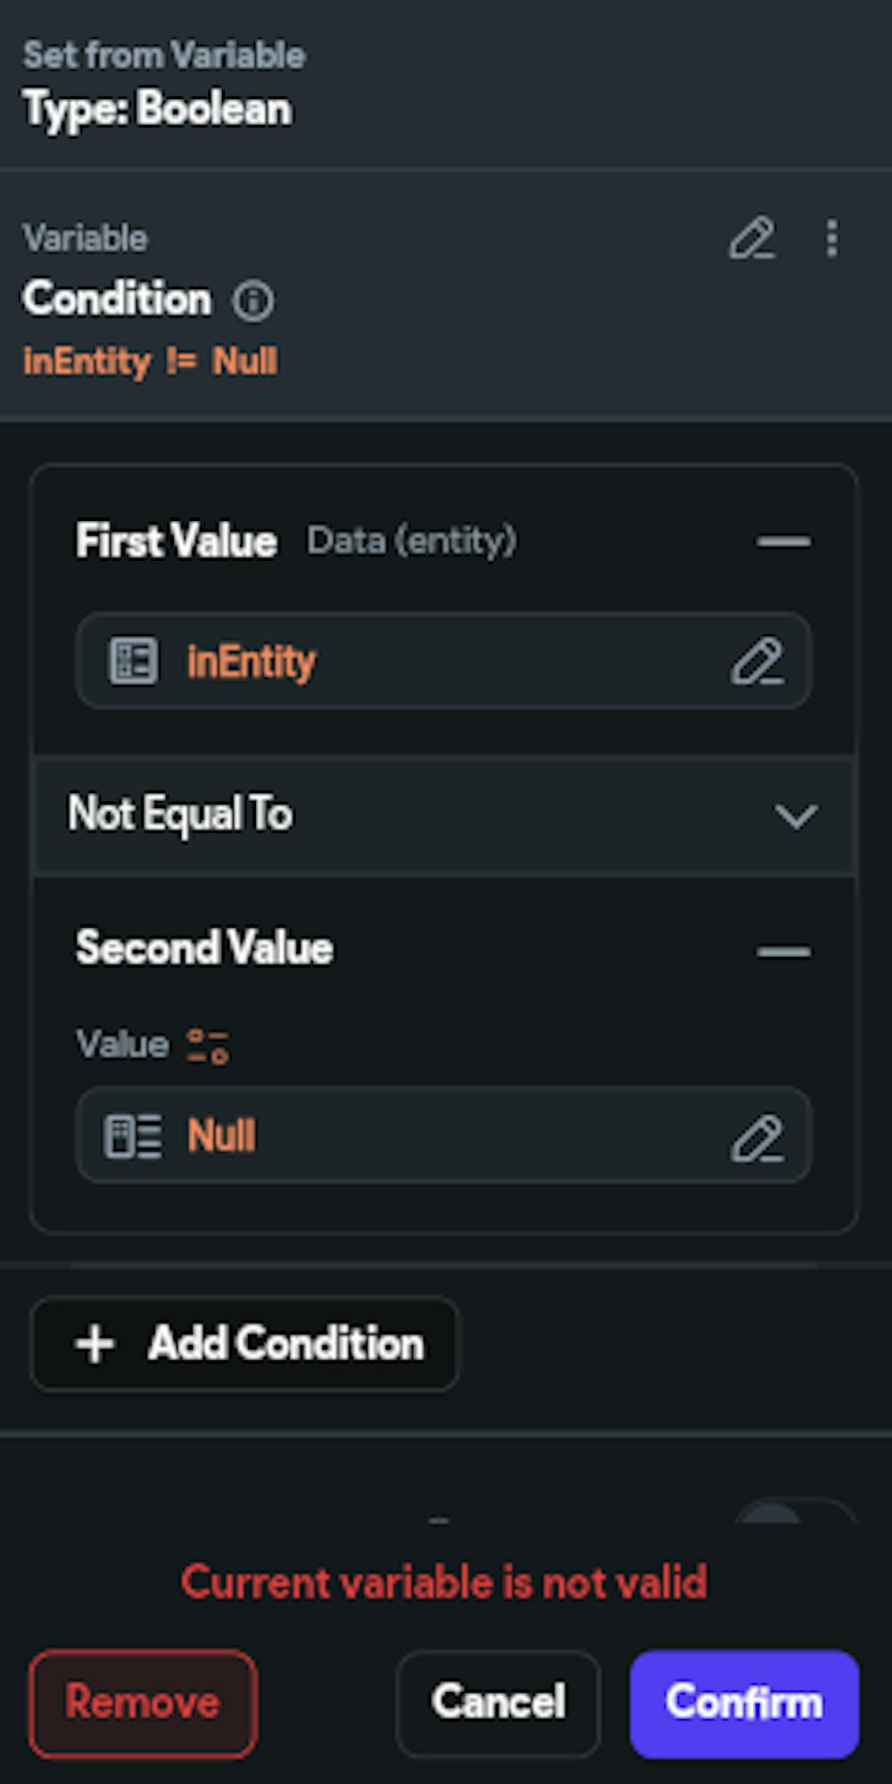Click the red Remove button
Image resolution: width=892 pixels, height=1784 pixels.
pyautogui.click(x=143, y=1703)
